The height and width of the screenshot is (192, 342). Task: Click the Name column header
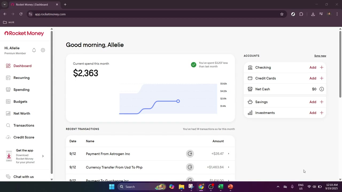[90, 141]
